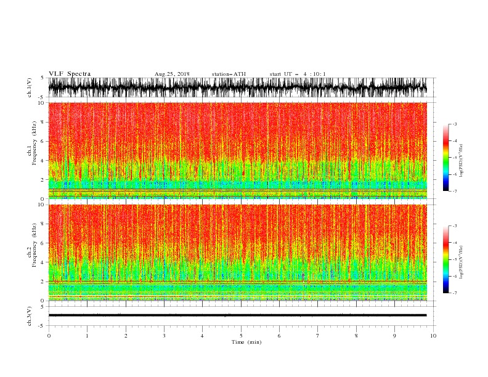Image resolution: width=488 pixels, height=377 pixels.
Task: Click the "10" label on the time axis
Action: click(x=433, y=336)
